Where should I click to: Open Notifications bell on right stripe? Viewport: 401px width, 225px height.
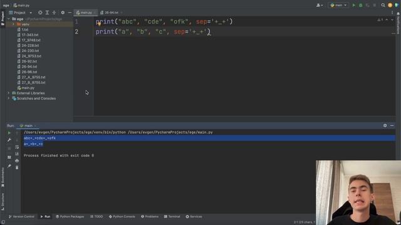click(x=398, y=14)
